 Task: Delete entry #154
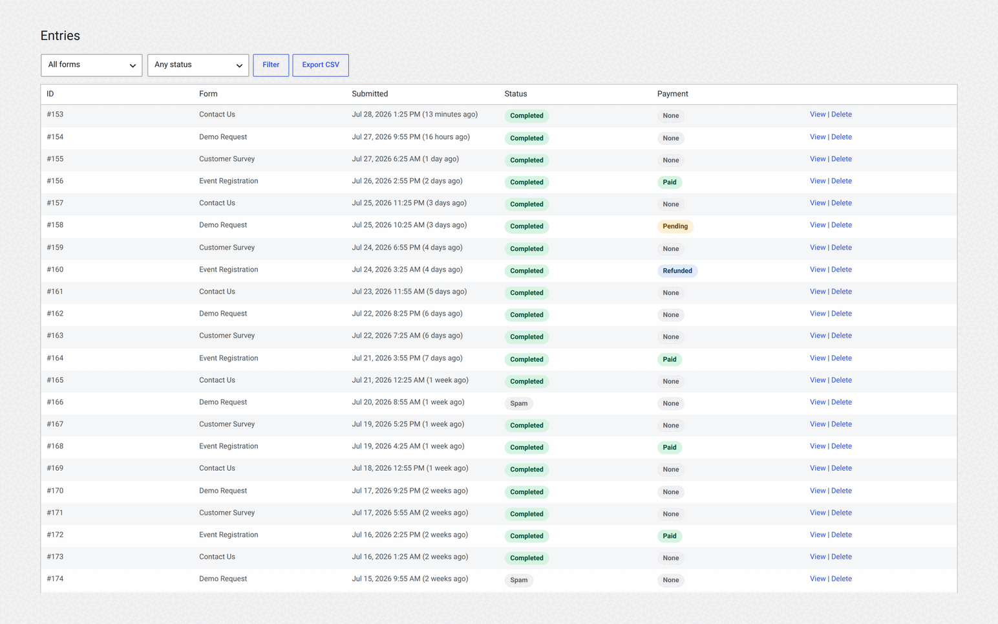[842, 137]
